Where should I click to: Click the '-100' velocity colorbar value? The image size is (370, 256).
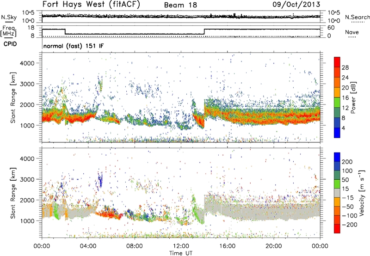click(x=349, y=216)
